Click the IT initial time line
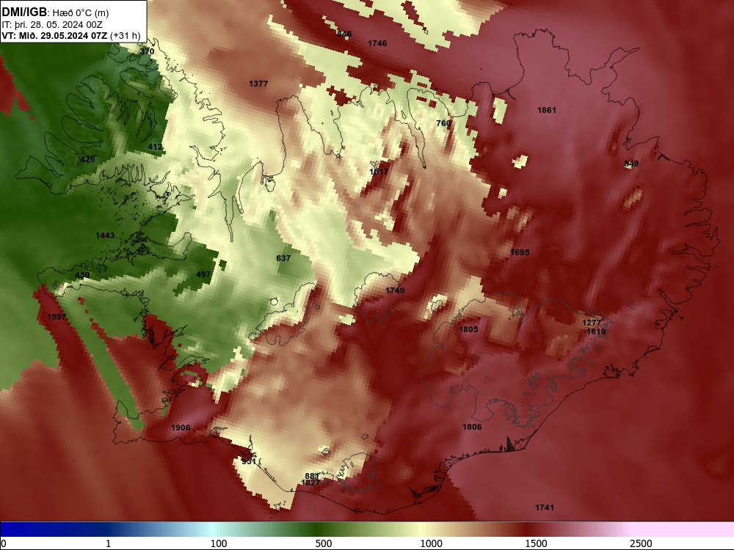The height and width of the screenshot is (550, 734). click(52, 25)
